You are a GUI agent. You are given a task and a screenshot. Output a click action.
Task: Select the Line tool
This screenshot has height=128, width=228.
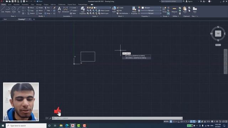pyautogui.click(x=2, y=10)
